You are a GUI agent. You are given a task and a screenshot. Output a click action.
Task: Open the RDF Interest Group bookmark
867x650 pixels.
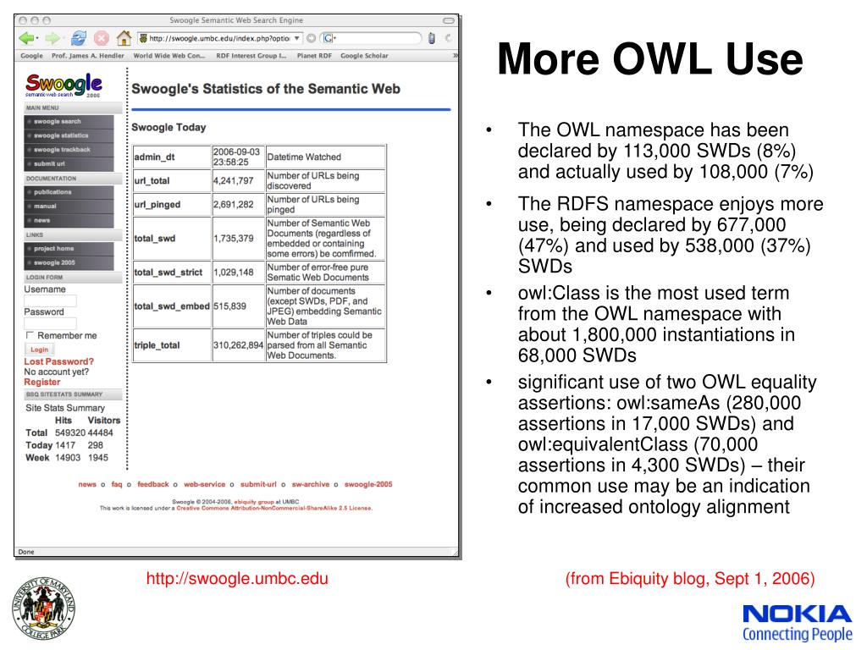(251, 55)
